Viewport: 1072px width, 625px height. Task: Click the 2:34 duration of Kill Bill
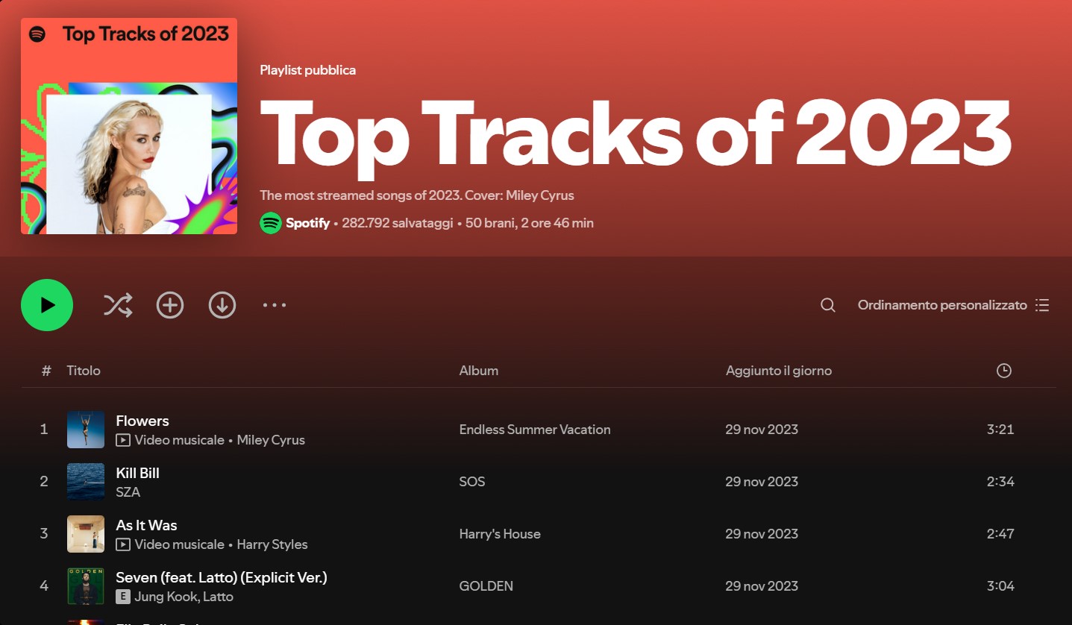1000,482
